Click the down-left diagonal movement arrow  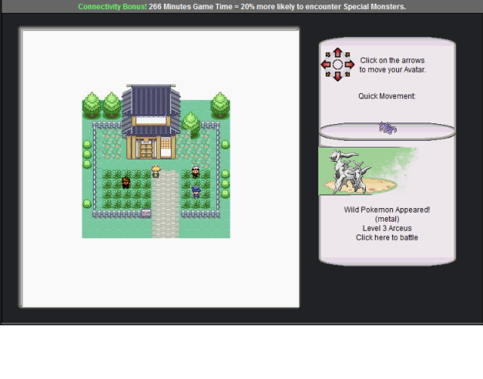tap(328, 74)
